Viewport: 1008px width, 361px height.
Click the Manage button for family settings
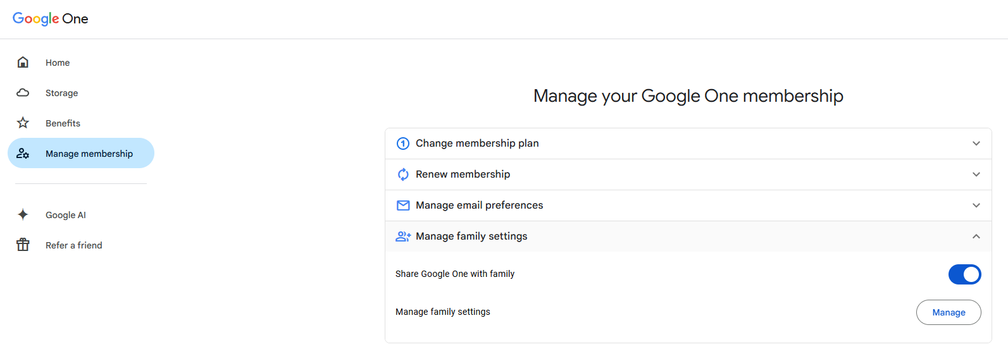[x=949, y=312]
